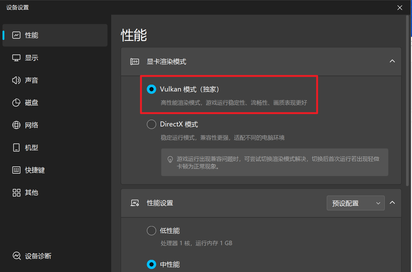Viewport: 412px width, 272px height.
Task: Click the 设备诊断 link
Action: [32, 256]
